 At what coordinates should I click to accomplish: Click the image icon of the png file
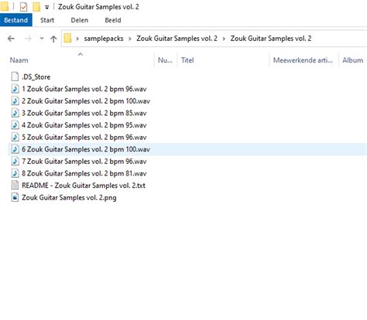coord(15,197)
